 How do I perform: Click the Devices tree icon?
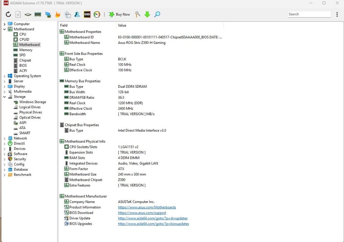point(10,149)
